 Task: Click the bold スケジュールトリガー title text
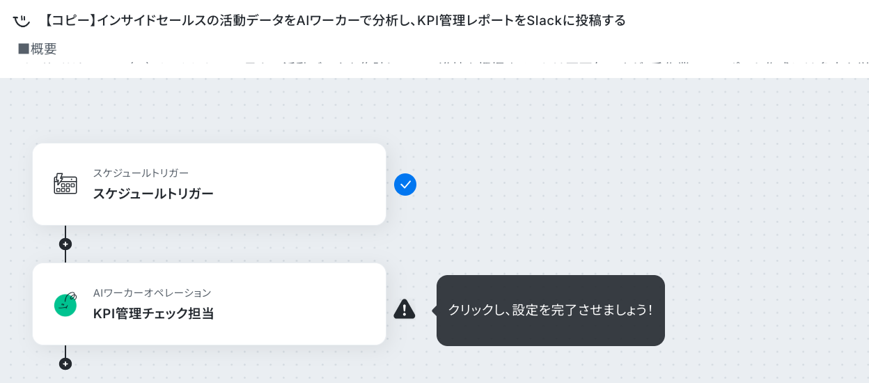tap(153, 194)
